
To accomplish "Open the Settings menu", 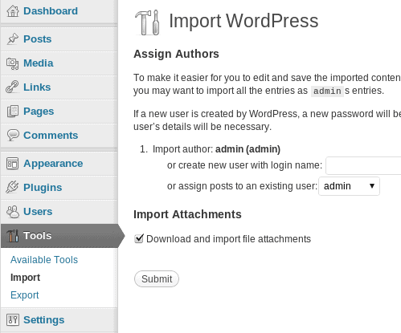I will pos(44,320).
